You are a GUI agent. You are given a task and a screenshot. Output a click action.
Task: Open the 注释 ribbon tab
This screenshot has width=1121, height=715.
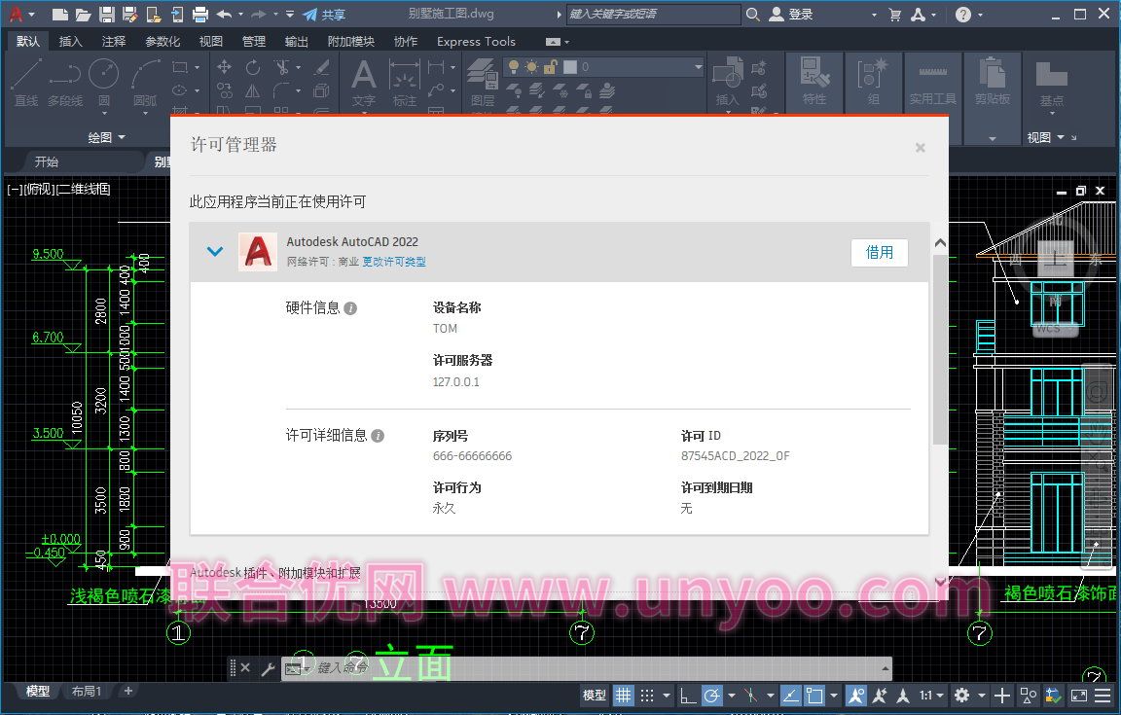click(114, 42)
